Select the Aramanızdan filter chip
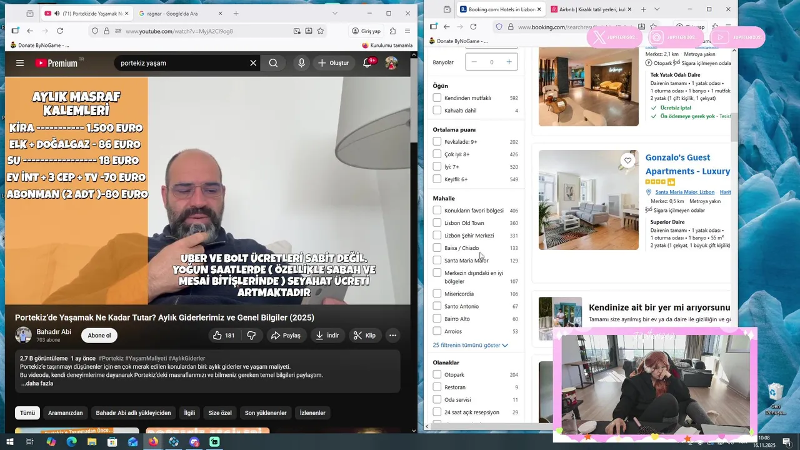The height and width of the screenshot is (450, 800). click(x=66, y=413)
